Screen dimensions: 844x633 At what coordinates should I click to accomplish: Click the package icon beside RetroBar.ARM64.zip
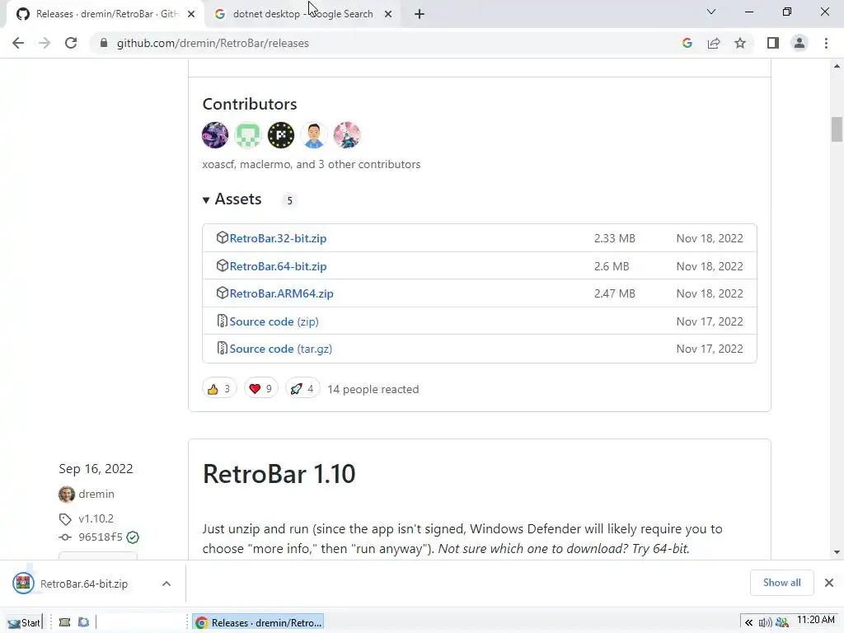point(222,293)
